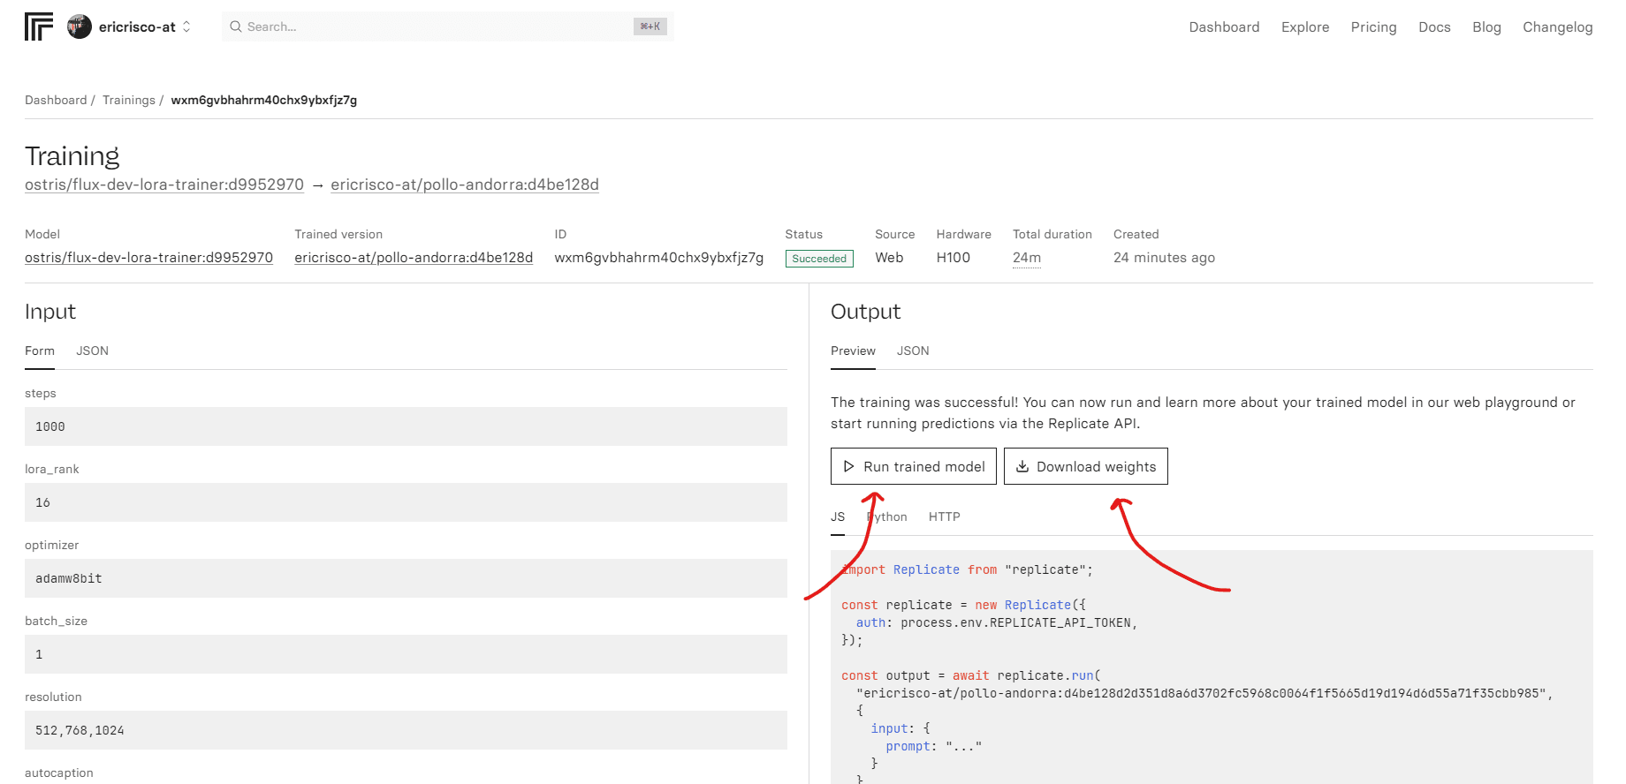Click the Run trained model button

click(x=914, y=466)
